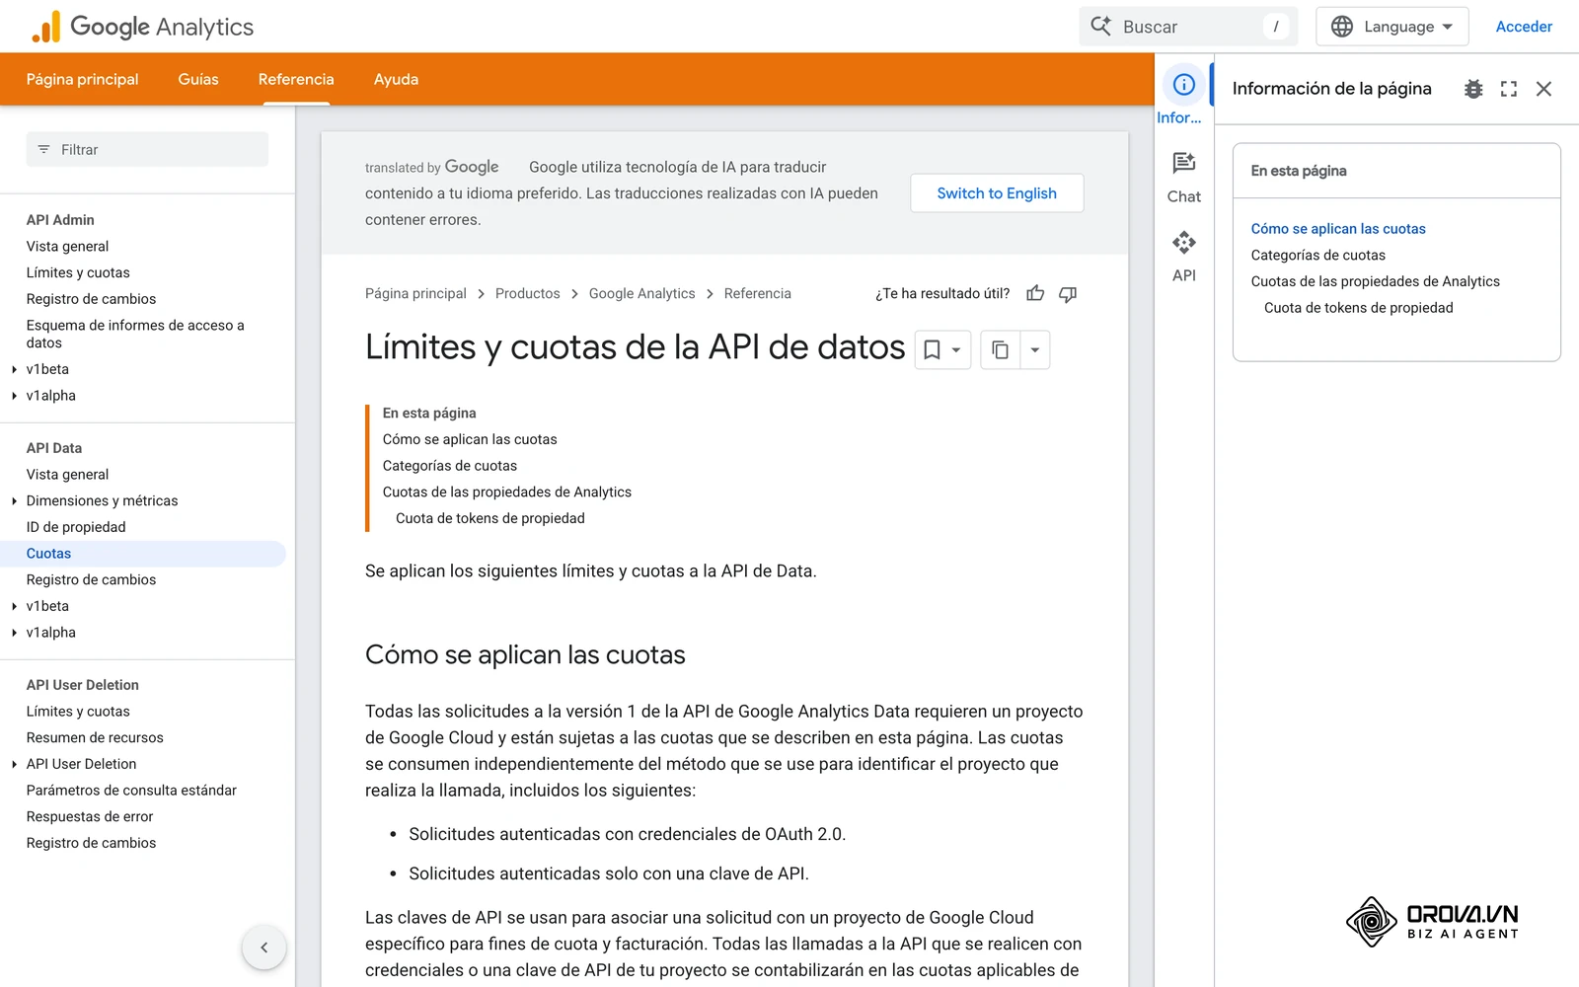The height and width of the screenshot is (987, 1579).
Task: Open the Página principal tab
Action: click(82, 79)
